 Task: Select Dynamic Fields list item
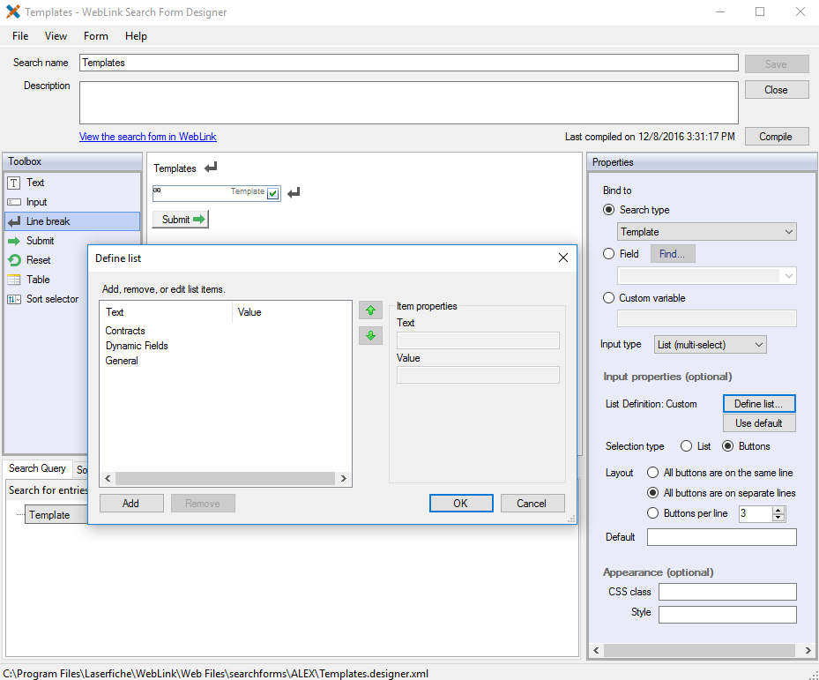137,346
